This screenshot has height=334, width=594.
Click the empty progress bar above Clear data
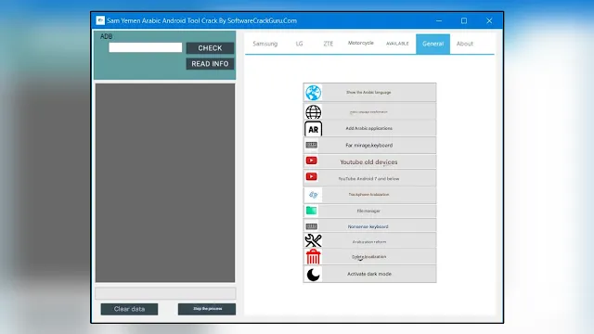165,293
